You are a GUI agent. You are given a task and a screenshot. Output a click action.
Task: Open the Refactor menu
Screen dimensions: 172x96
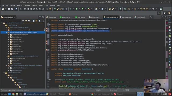pyautogui.click(x=20, y=5)
